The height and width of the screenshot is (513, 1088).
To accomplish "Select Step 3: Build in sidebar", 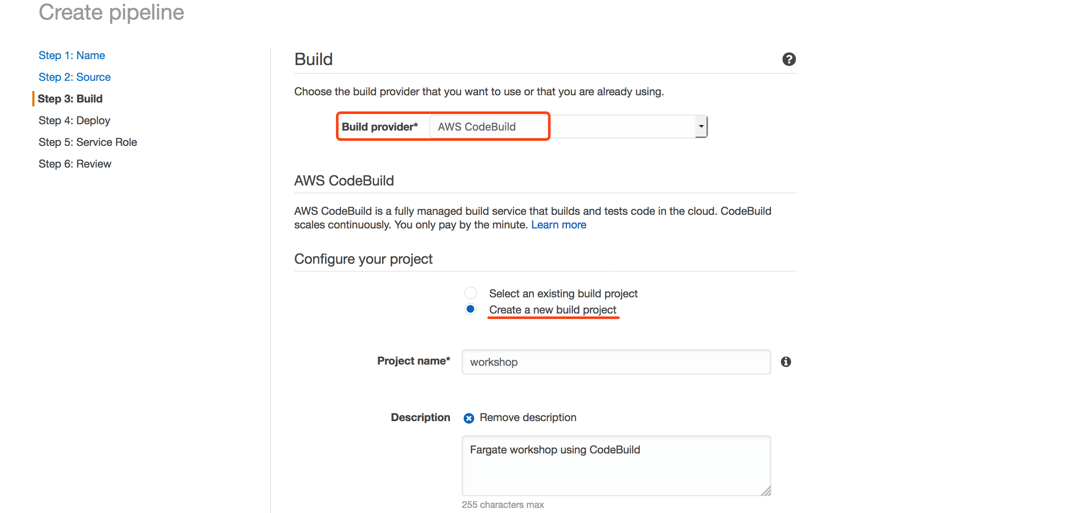I will pyautogui.click(x=70, y=99).
